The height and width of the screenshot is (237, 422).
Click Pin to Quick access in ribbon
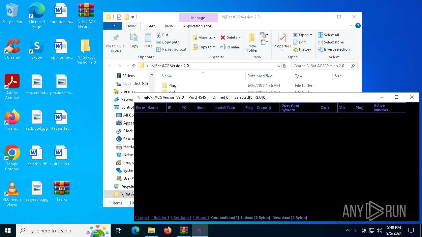point(116,42)
